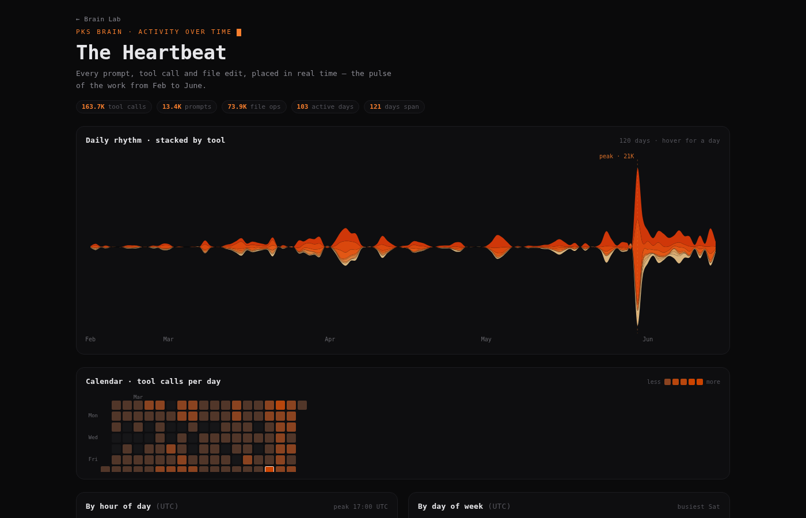This screenshot has height=518, width=806.
Task: Click the Jun axis label on chart
Action: [648, 339]
